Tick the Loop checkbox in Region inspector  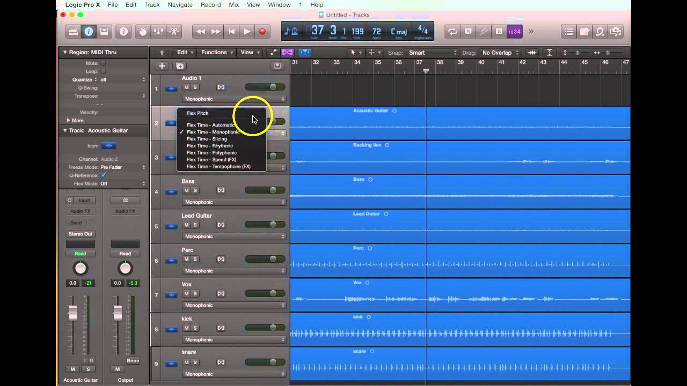pos(103,71)
